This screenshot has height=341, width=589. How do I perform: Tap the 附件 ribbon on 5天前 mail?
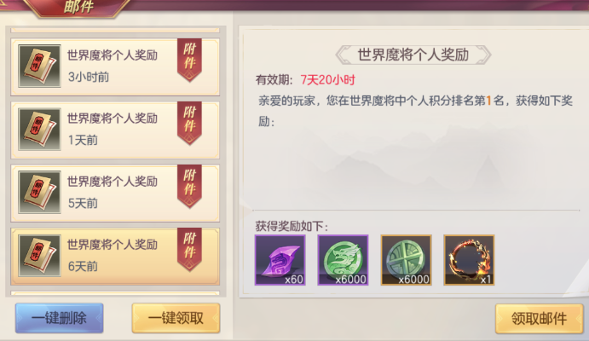pyautogui.click(x=189, y=187)
